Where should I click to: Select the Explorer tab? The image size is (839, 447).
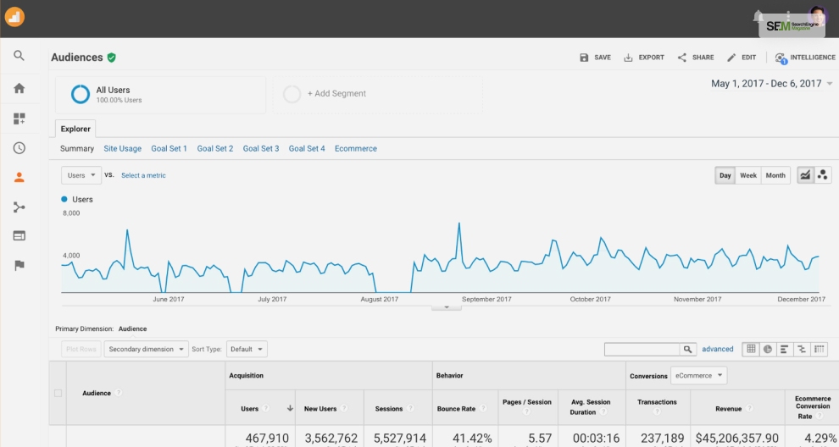[75, 129]
